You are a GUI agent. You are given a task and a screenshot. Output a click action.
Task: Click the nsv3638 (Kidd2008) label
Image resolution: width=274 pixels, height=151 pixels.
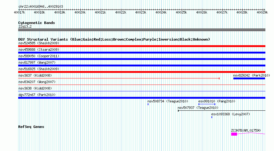35,88
